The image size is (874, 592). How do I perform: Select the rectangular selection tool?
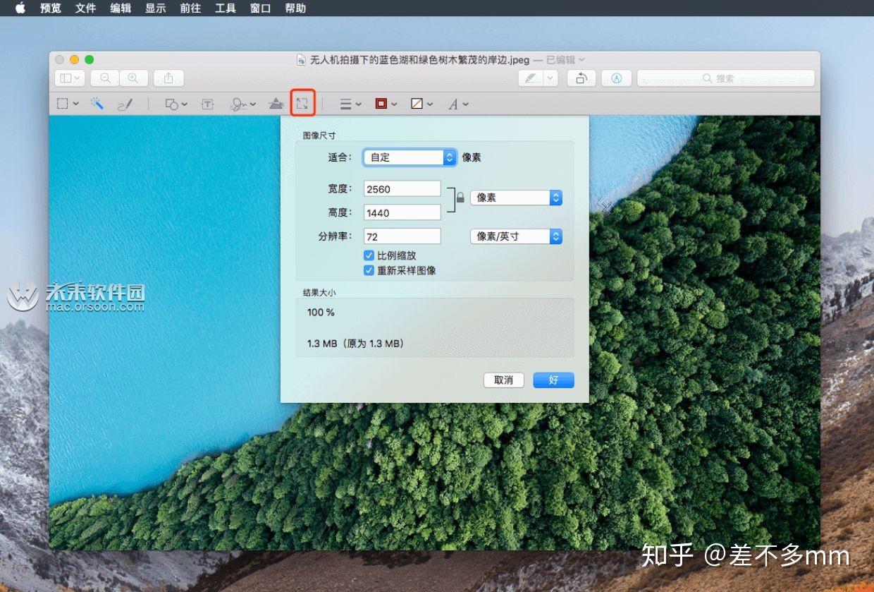[x=62, y=103]
